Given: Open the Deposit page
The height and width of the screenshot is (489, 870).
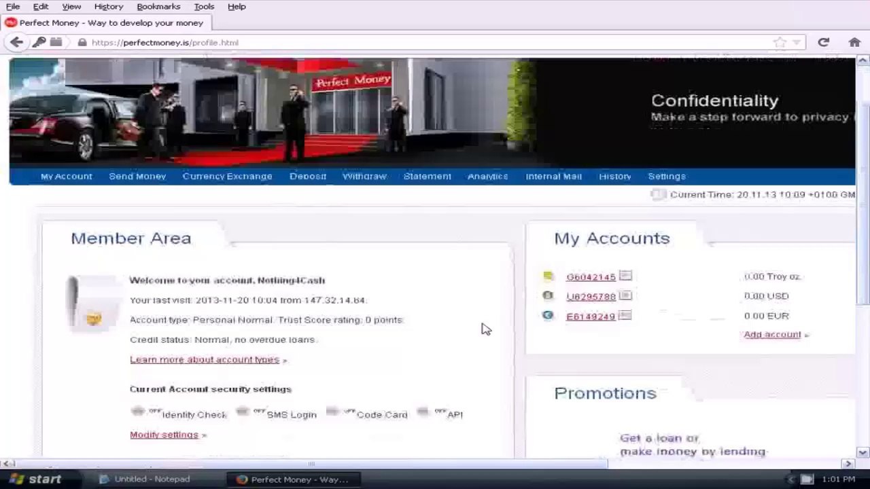Looking at the screenshot, I should coord(308,177).
